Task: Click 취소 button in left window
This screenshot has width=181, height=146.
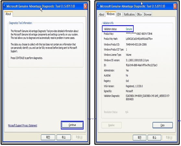Action: tap(64, 137)
